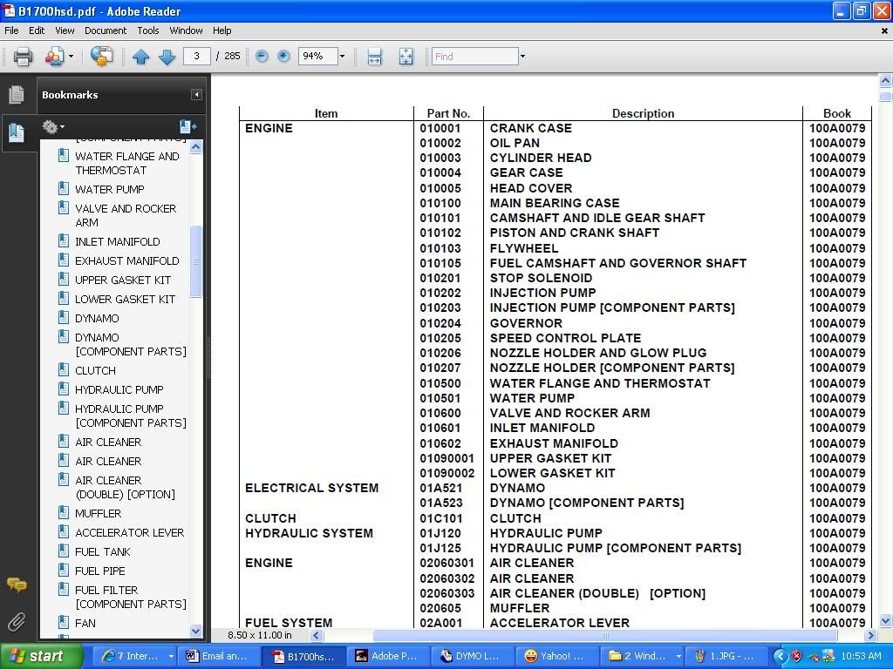Switch to Yahoo messenger taskbar button
The image size is (893, 669).
[x=556, y=657]
